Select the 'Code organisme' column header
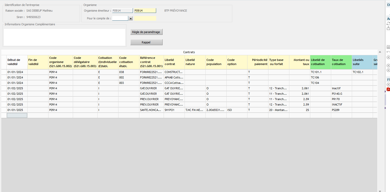Screen dimensions: 390x192 pos(60,62)
